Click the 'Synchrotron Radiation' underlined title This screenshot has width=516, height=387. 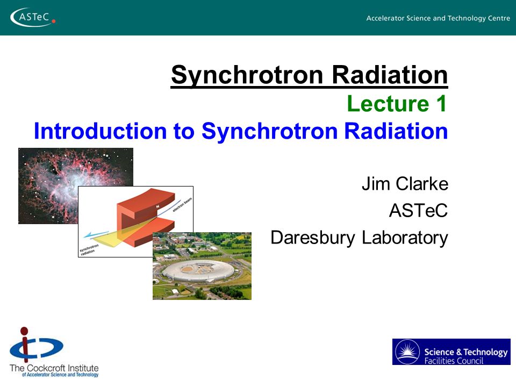point(310,76)
